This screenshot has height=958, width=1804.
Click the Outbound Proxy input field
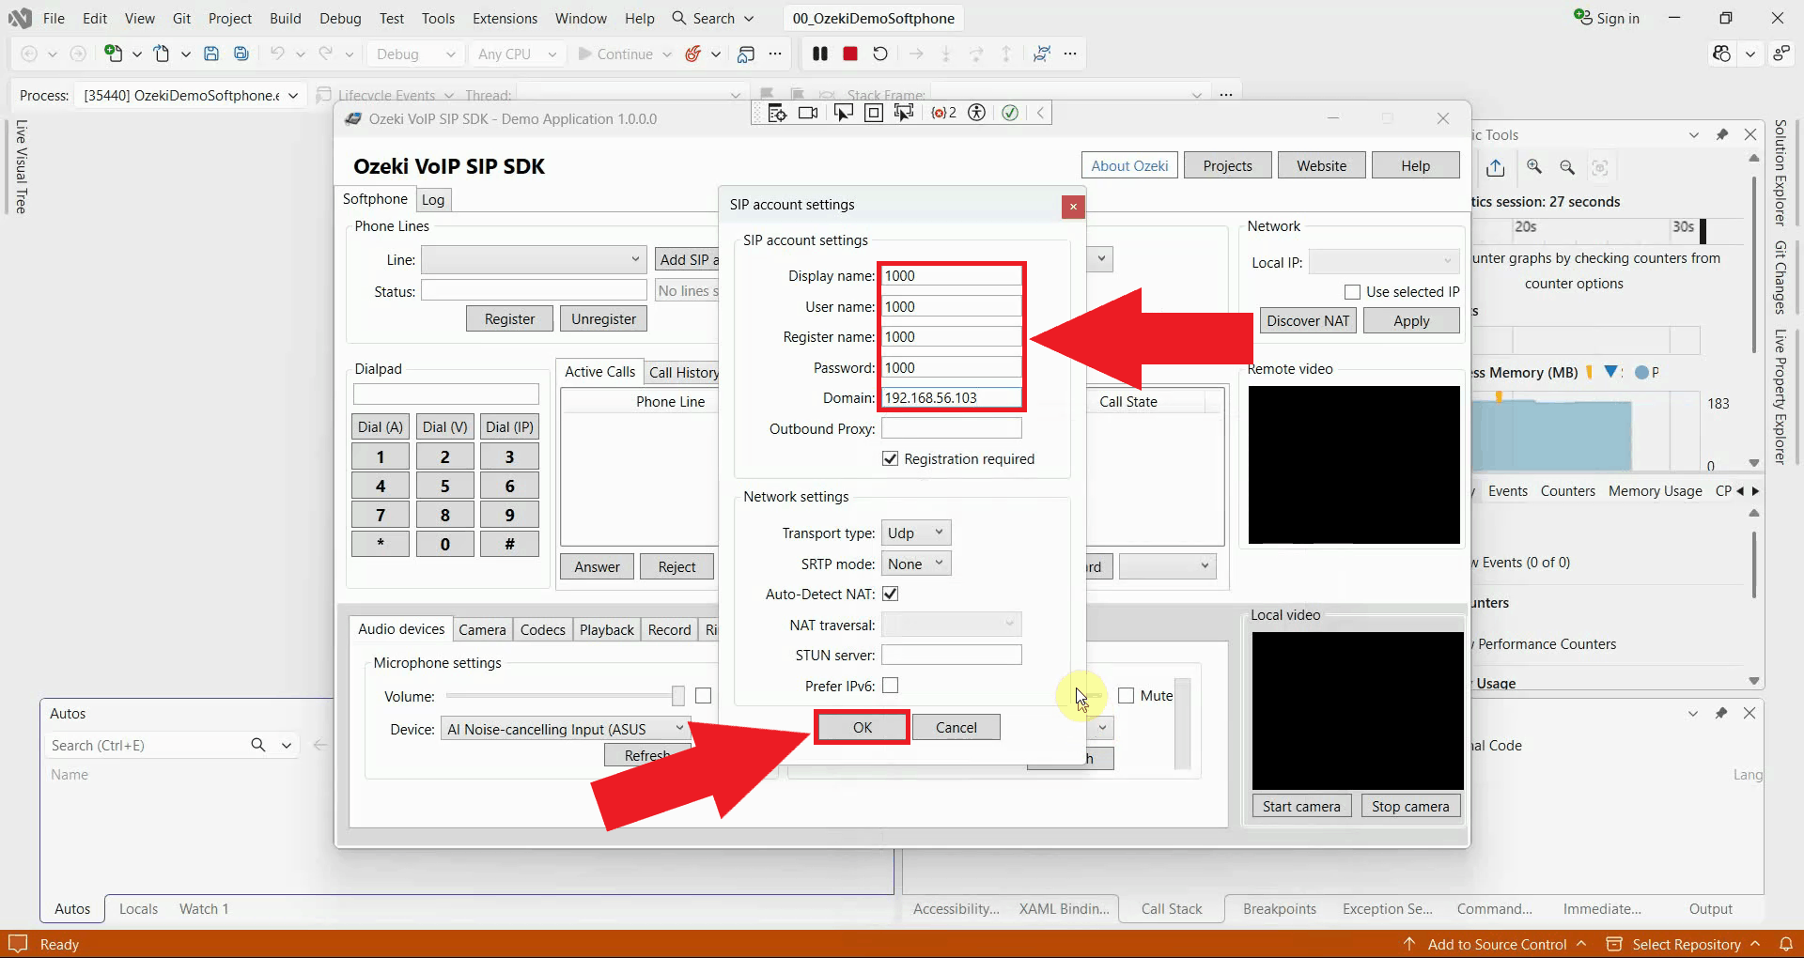pyautogui.click(x=951, y=428)
